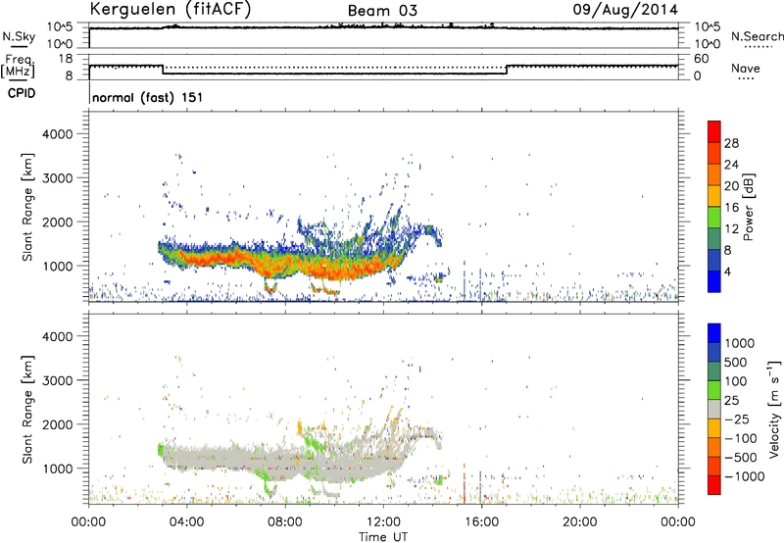
Task: Click the '60' Nave axis tick
Action: click(702, 59)
